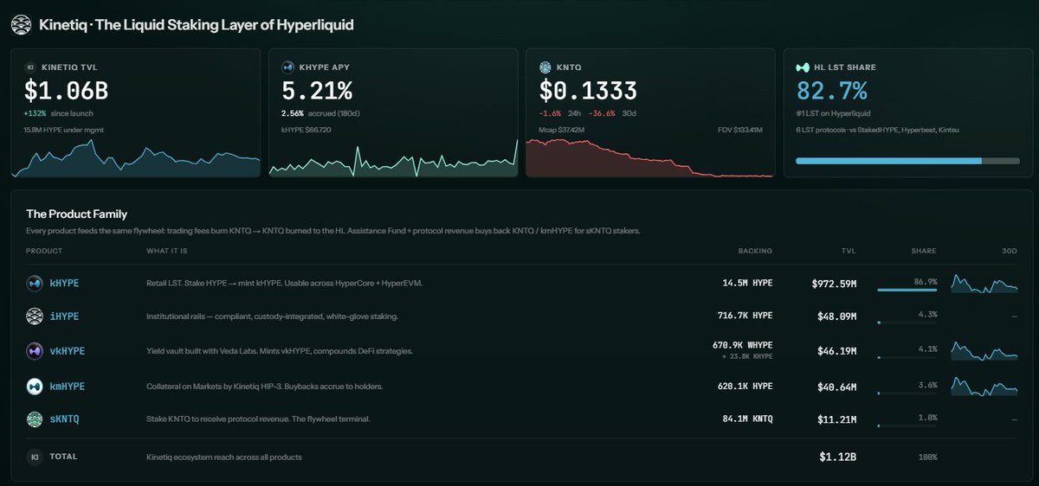Open the vkHYPE product link
Image resolution: width=1039 pixels, height=486 pixels.
[x=68, y=351]
